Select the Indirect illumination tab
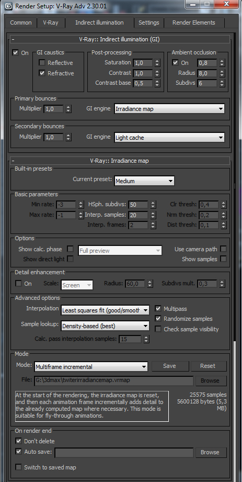 99,23
